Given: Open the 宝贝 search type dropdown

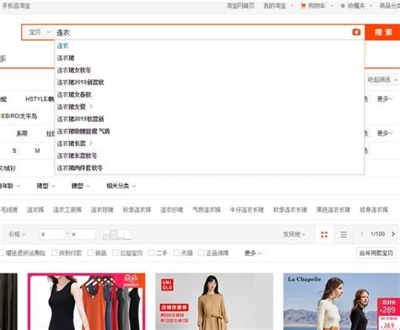Looking at the screenshot, I should 40,32.
